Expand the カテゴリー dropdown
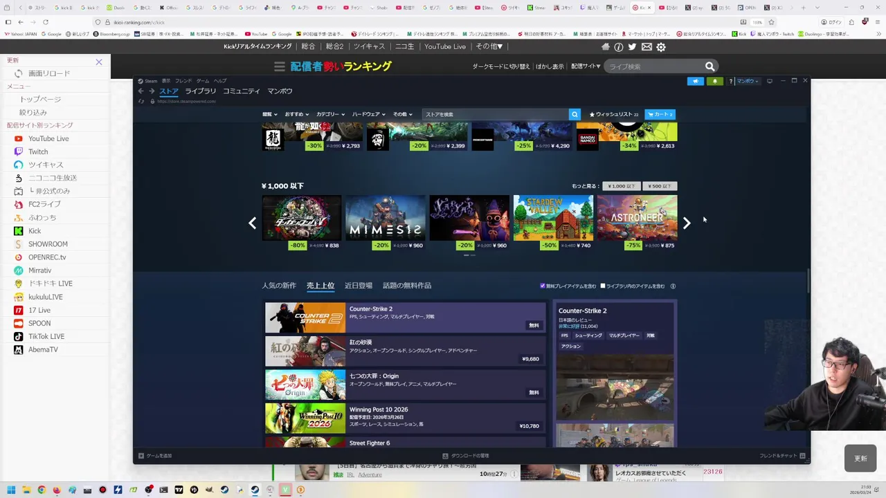 (x=331, y=114)
